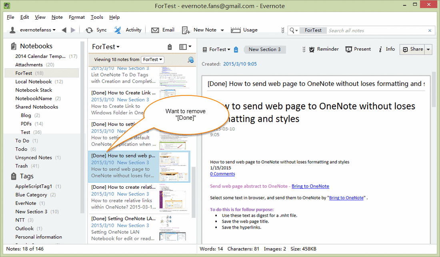Open note's ForTest notebook dropdown
Image resolution: width=440 pixels, height=257 pixels.
click(x=220, y=49)
